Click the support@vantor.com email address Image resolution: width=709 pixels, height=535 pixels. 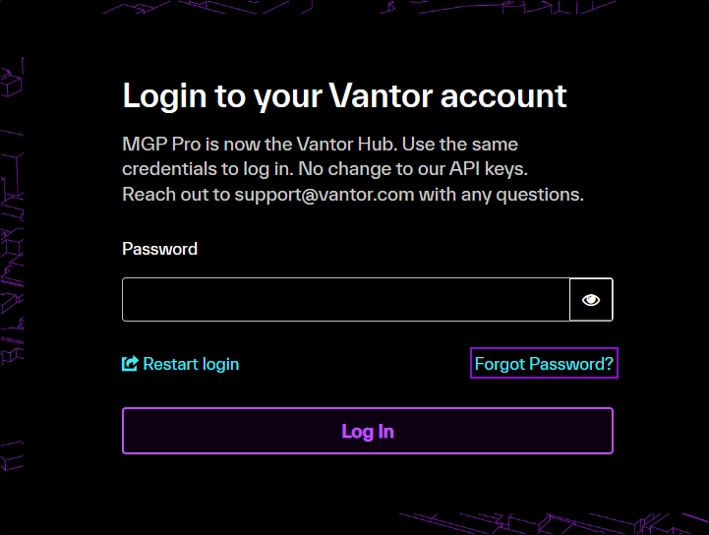tap(325, 194)
